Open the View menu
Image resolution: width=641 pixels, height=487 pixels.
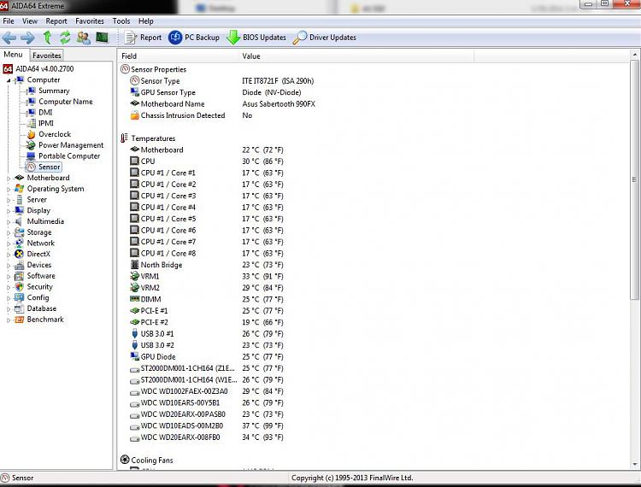tap(30, 21)
